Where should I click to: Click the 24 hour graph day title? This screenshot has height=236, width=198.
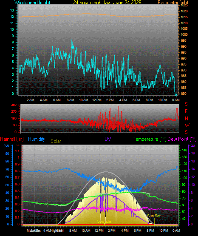tap(107, 3)
